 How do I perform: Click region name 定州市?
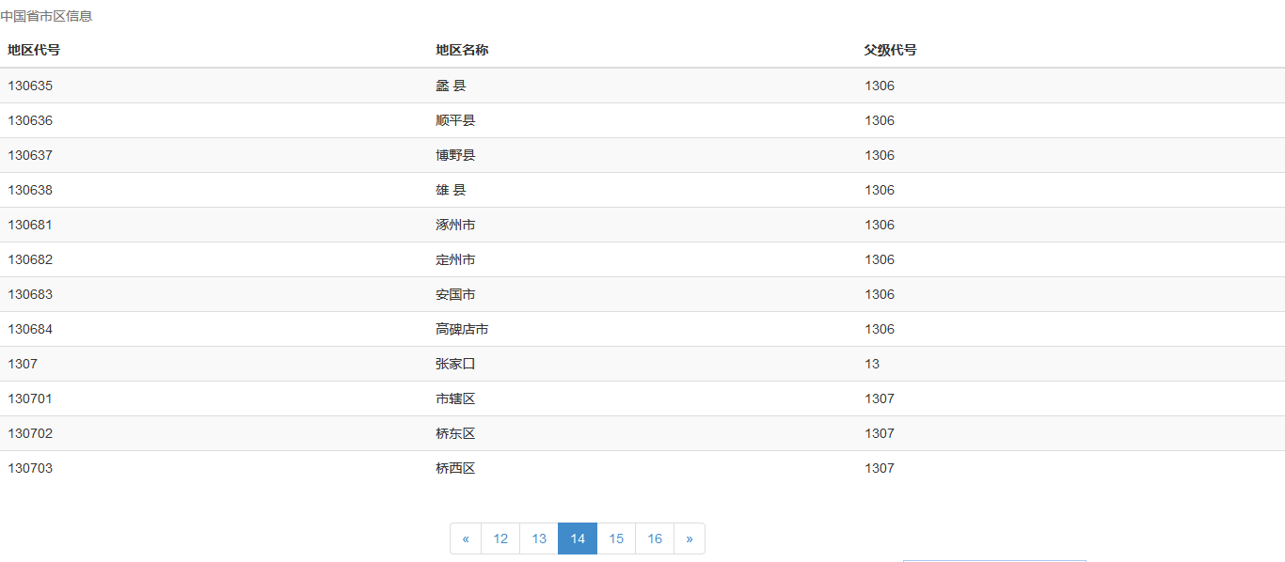coord(455,259)
